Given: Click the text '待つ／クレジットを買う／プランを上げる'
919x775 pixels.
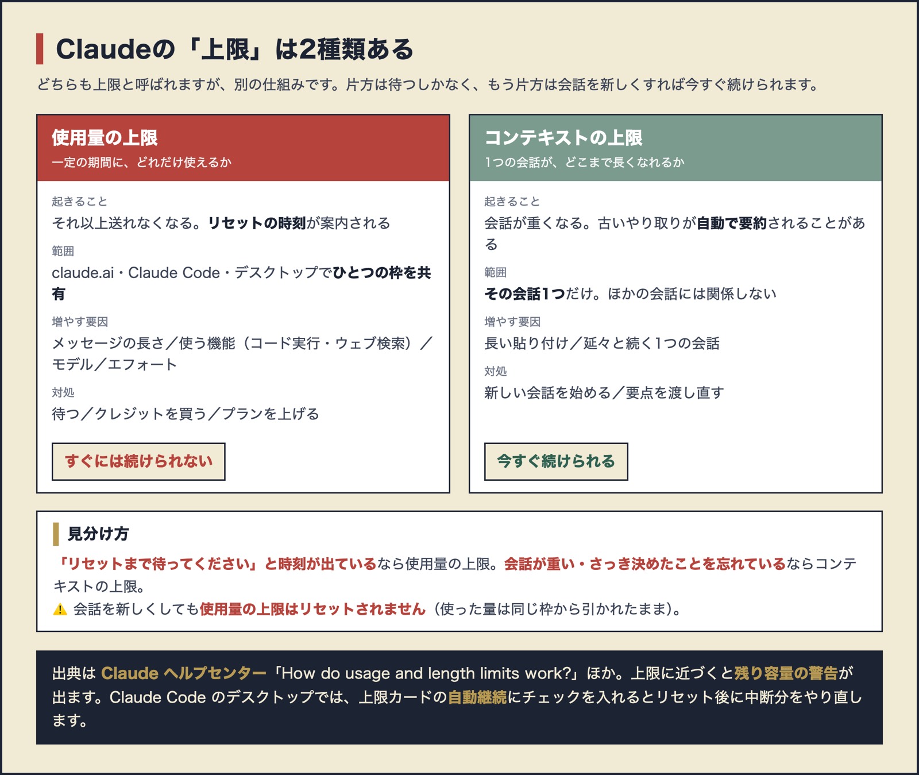Looking at the screenshot, I should pyautogui.click(x=186, y=414).
